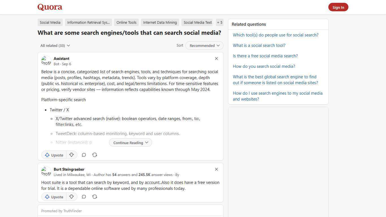This screenshot has height=217, width=386.
Task: Upvote Burt Steingraeber's answer
Action: [x=54, y=197]
